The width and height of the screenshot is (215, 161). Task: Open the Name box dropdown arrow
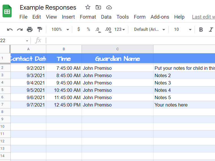point(27,41)
